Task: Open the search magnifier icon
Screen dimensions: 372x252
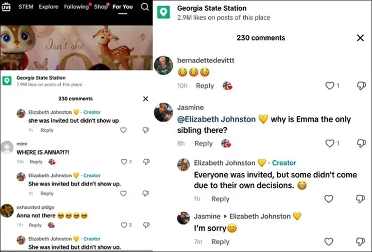Action: (x=145, y=7)
